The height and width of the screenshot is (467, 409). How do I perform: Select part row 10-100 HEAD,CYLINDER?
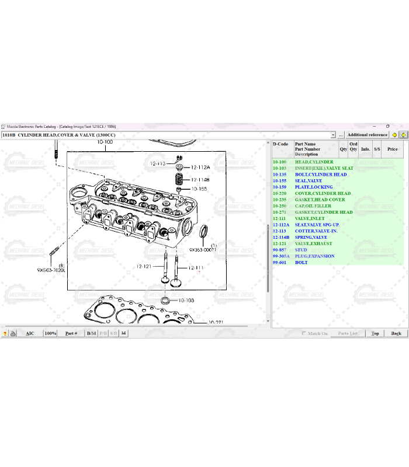point(314,162)
